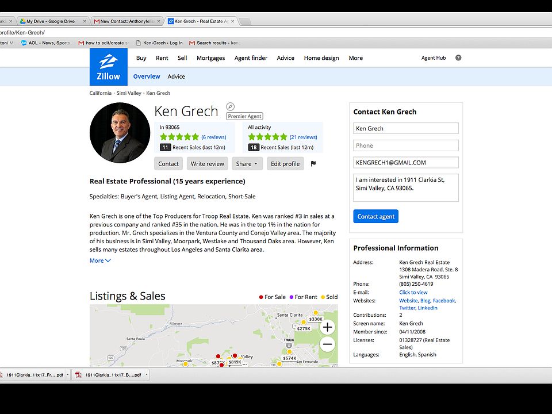Open the Home design menu
The image size is (552, 414).
pyautogui.click(x=321, y=57)
